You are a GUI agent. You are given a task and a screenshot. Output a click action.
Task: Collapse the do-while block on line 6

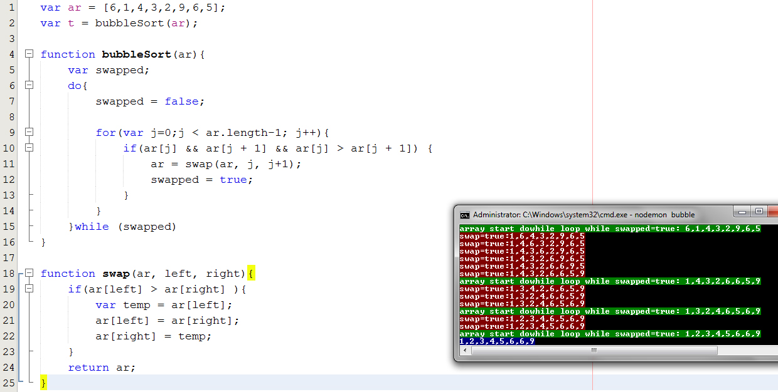29,86
